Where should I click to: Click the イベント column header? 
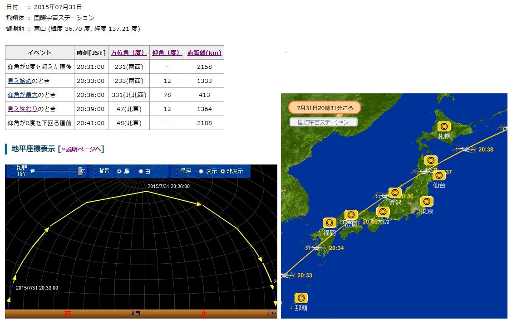(40, 53)
